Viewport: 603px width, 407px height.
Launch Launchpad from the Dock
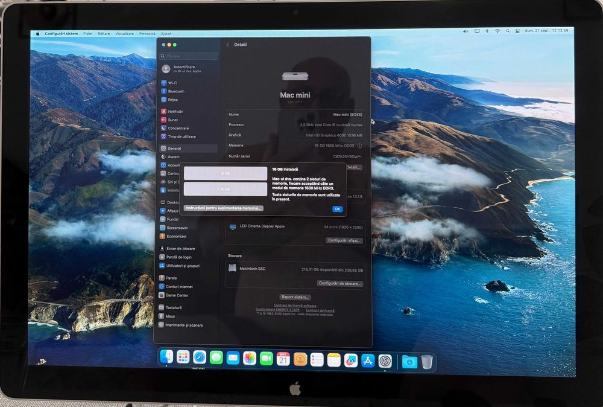183,357
